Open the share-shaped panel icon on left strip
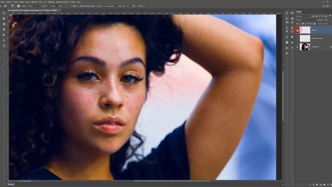The image size is (332, 187). pos(4,46)
